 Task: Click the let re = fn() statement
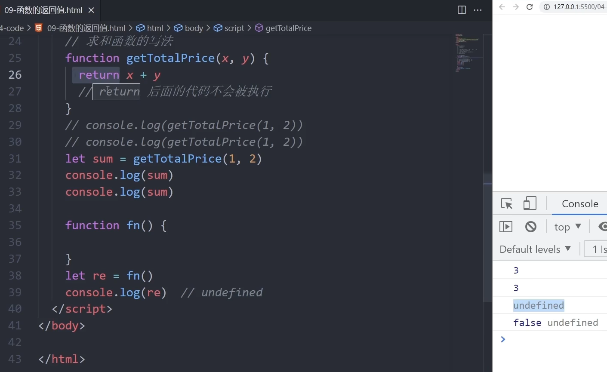pos(109,276)
